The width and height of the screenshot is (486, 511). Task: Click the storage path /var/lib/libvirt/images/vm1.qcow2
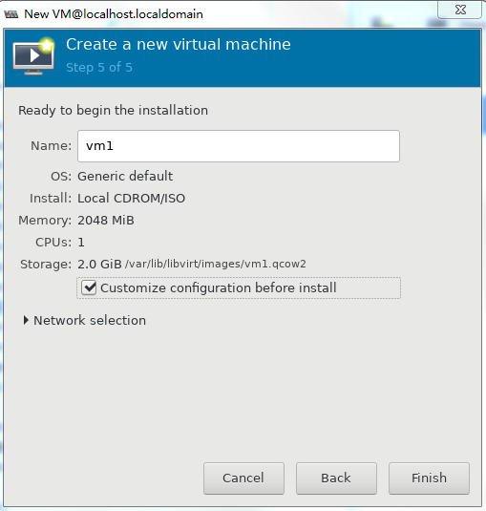216,264
